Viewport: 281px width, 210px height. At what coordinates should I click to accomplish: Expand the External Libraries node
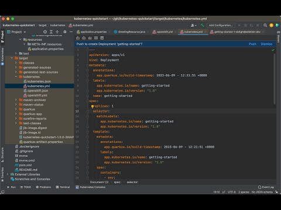pos(8,174)
